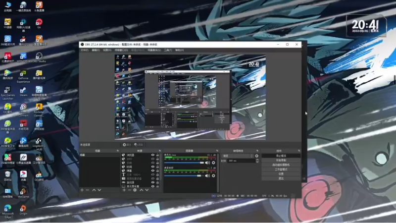
Task: Open the 工具(T) menu
Action: [x=168, y=50]
